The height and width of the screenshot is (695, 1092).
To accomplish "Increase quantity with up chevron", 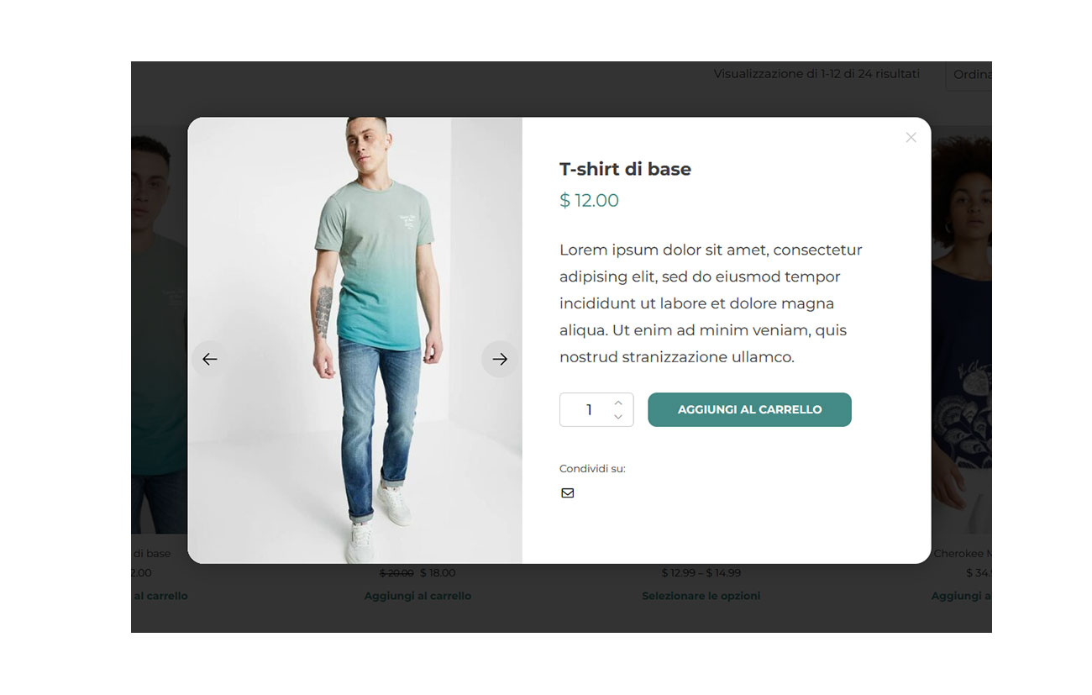I will (618, 402).
